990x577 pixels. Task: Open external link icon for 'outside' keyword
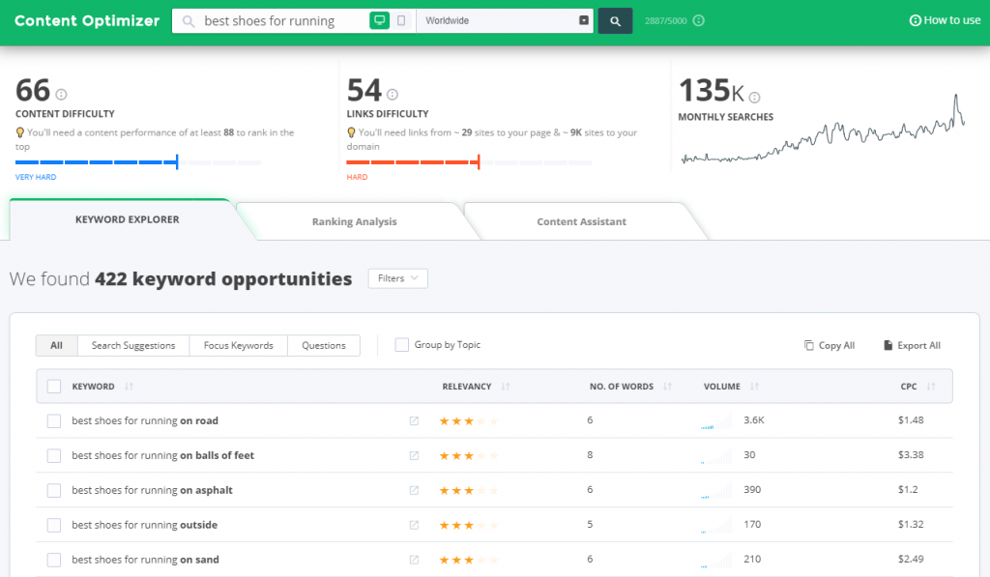tap(414, 525)
